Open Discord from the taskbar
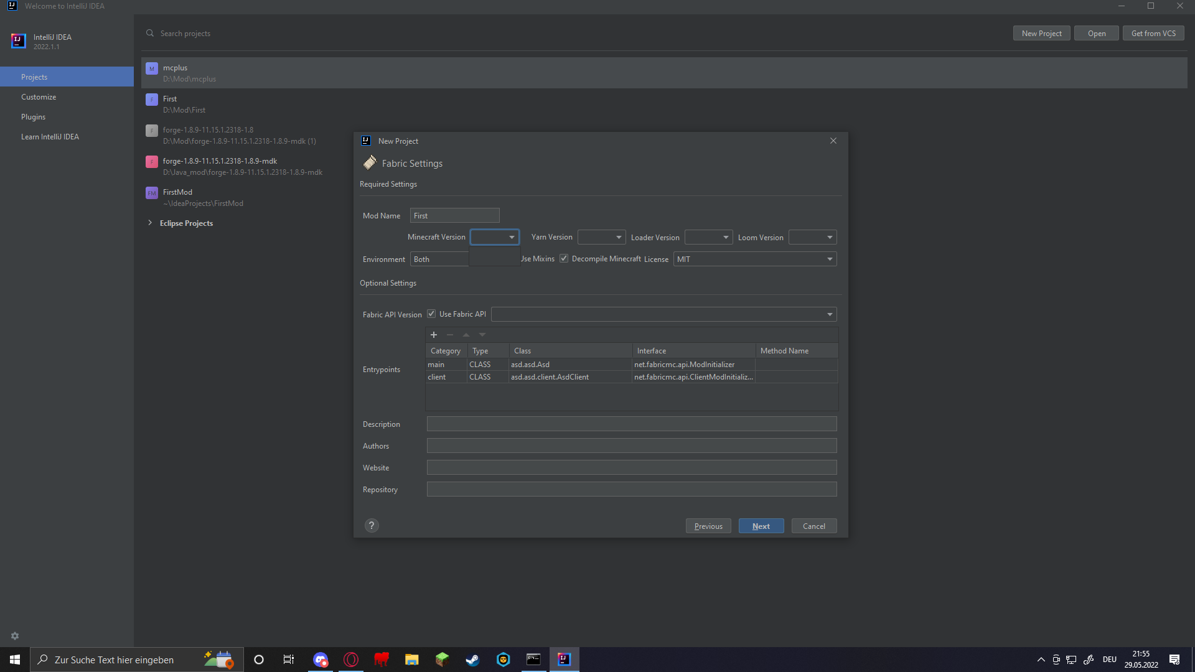Viewport: 1195px width, 672px height. point(321,660)
